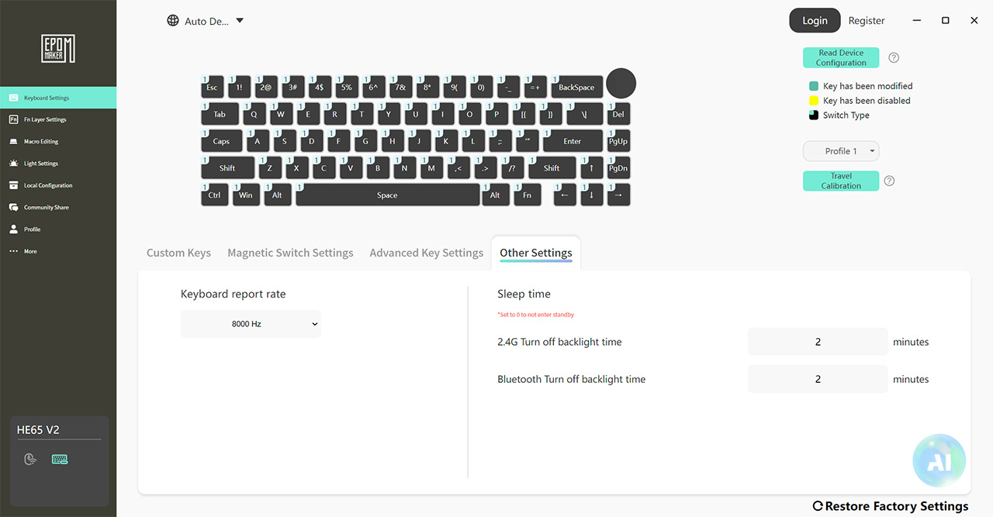Open the Profile 1 dropdown
Image resolution: width=993 pixels, height=517 pixels.
tap(841, 151)
